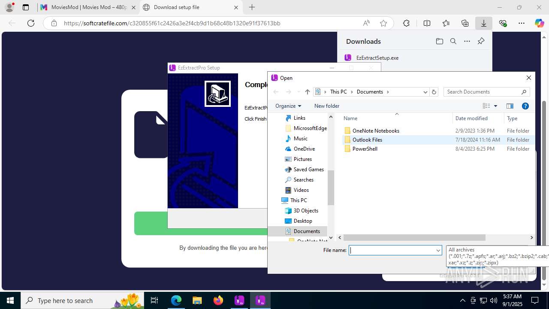549x309 pixels.
Task: Toggle the preview pane icon
Action: pos(510,106)
